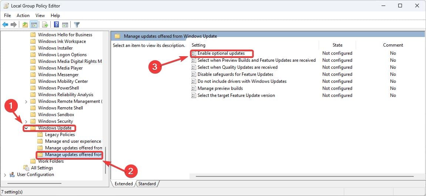Expand the User Configuration tree node

pos(5,175)
